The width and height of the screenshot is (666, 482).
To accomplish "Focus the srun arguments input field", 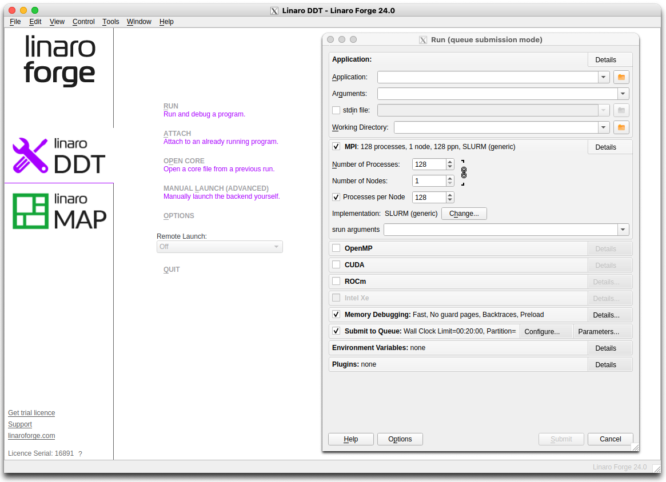I will (x=500, y=230).
